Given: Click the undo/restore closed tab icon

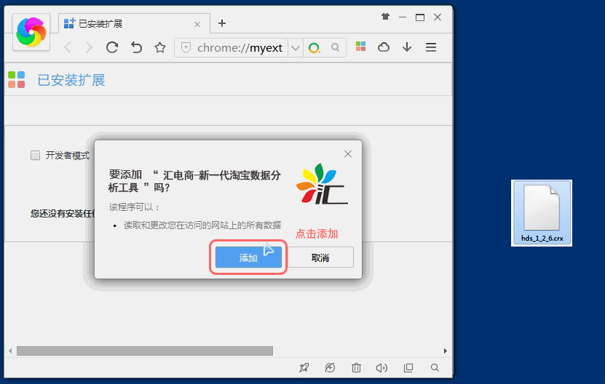Looking at the screenshot, I should point(136,47).
